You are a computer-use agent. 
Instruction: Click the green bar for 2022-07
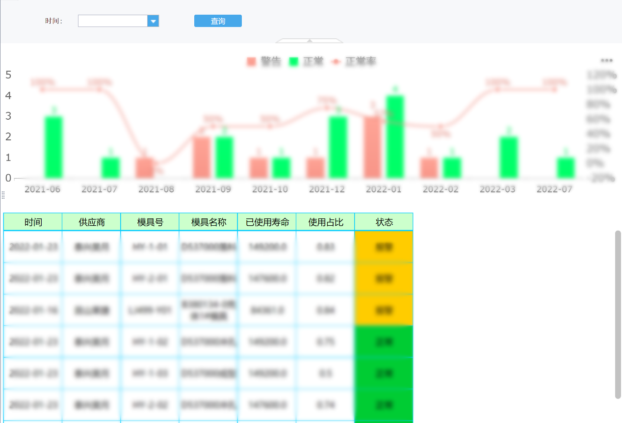tap(566, 168)
